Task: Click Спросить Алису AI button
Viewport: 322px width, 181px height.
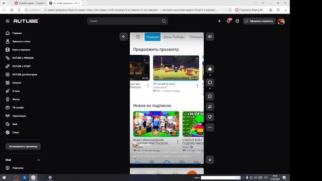Action: [x=249, y=10]
